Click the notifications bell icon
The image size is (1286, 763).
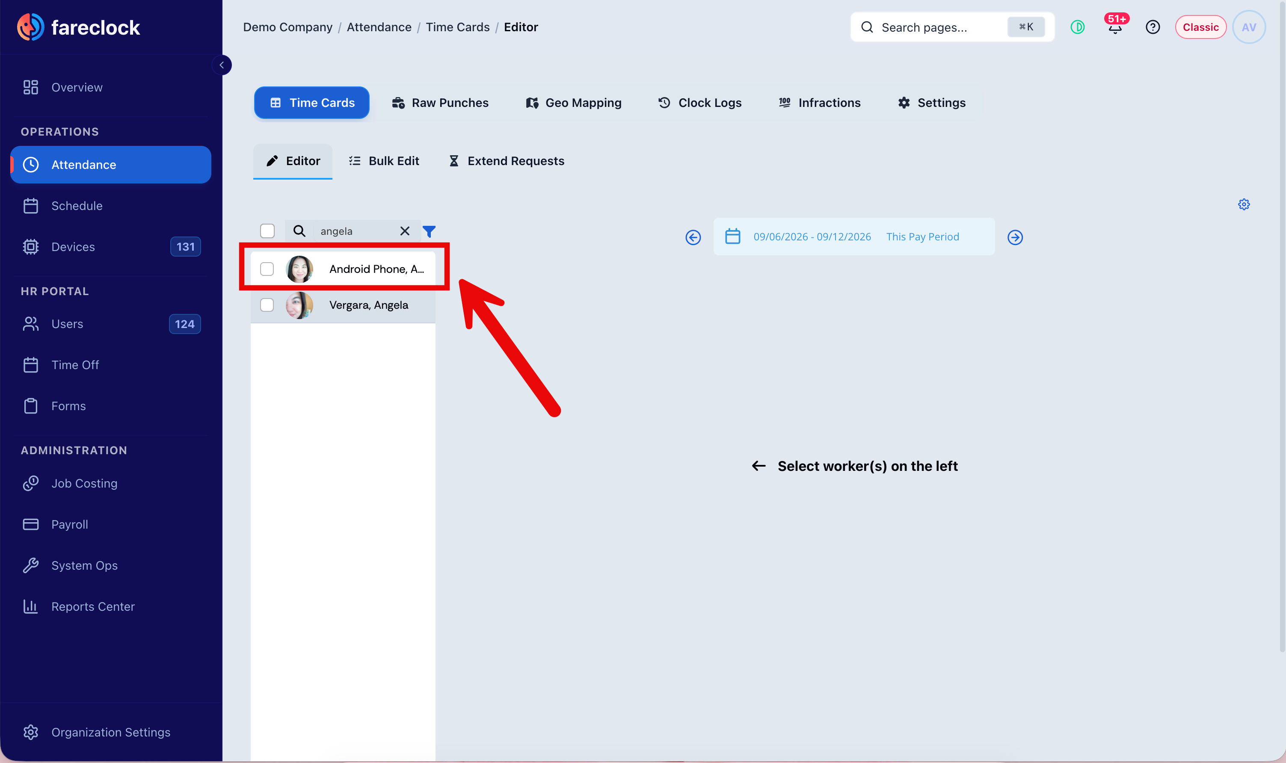tap(1115, 27)
